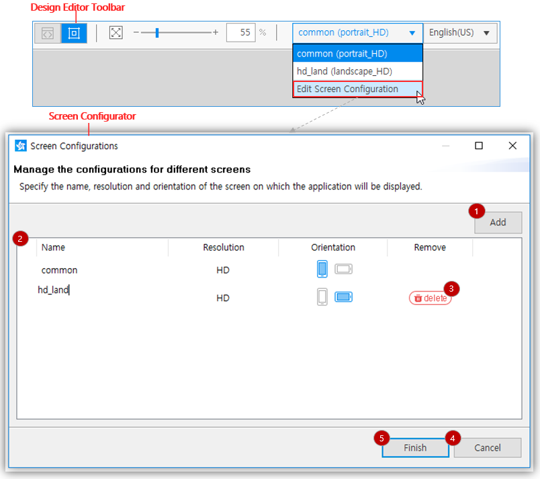Click the fit-to-screen zoom icon

(x=116, y=32)
